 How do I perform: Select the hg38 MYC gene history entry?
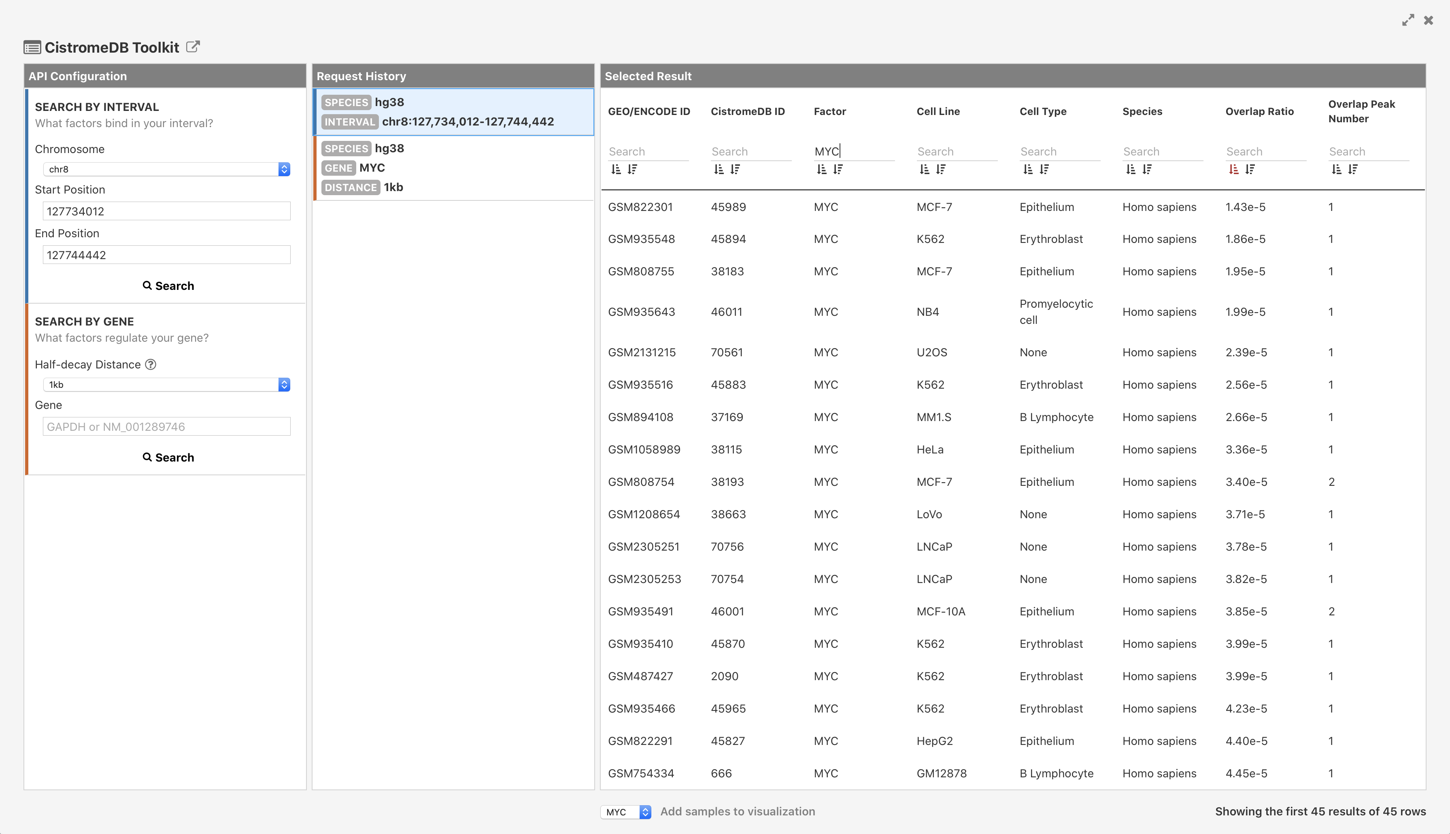click(x=453, y=168)
